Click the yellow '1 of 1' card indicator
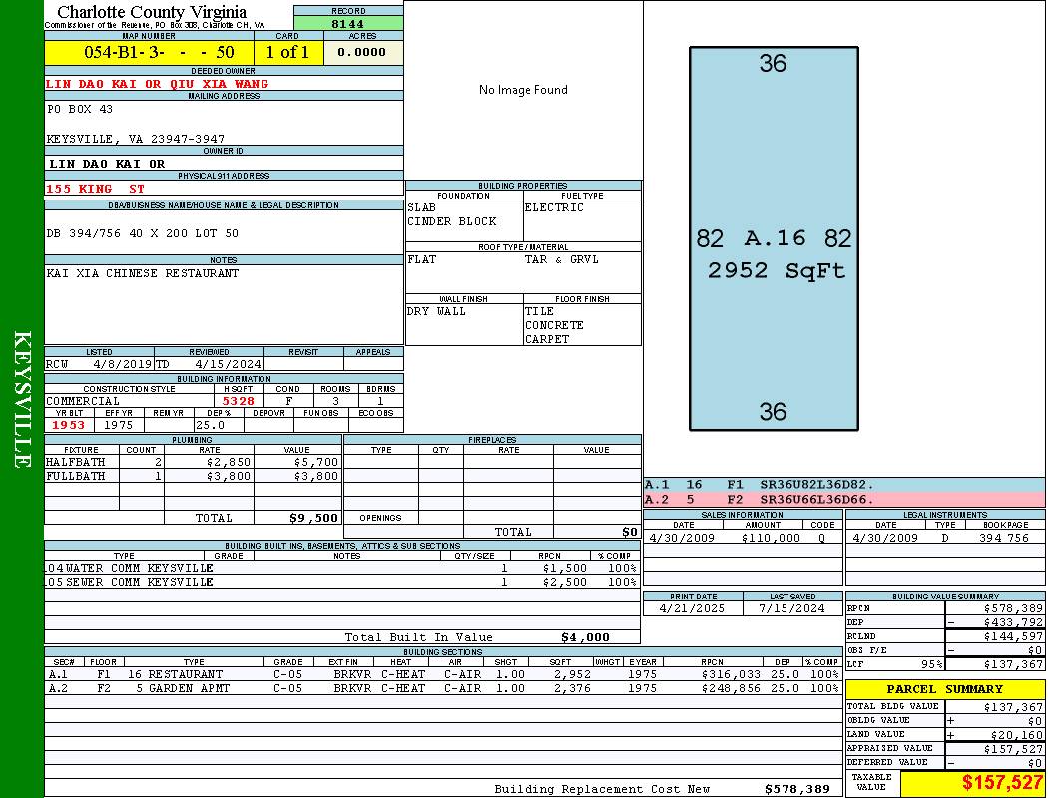 [288, 52]
